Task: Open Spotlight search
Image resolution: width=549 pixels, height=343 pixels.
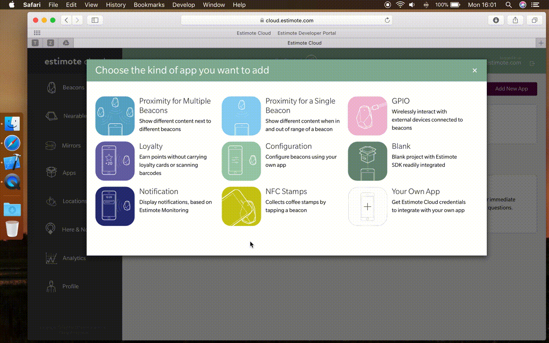Action: (509, 5)
